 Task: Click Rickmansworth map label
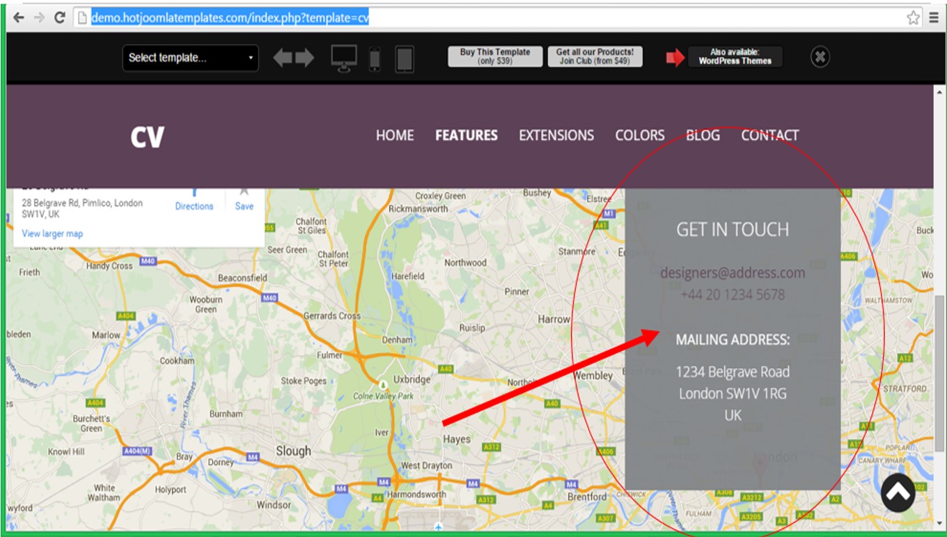coord(418,208)
